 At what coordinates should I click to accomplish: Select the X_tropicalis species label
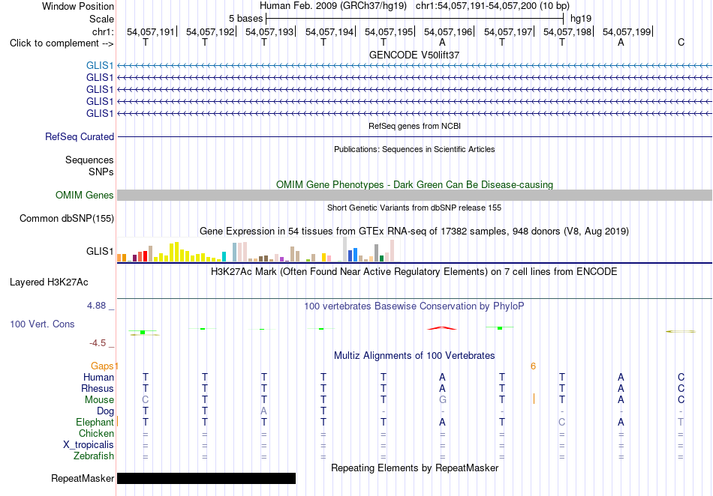coord(89,445)
